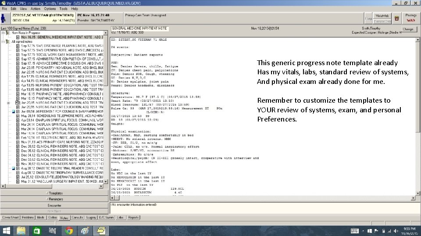
Task: Click the taskbar touch keyboard icon
Action: pos(354,231)
